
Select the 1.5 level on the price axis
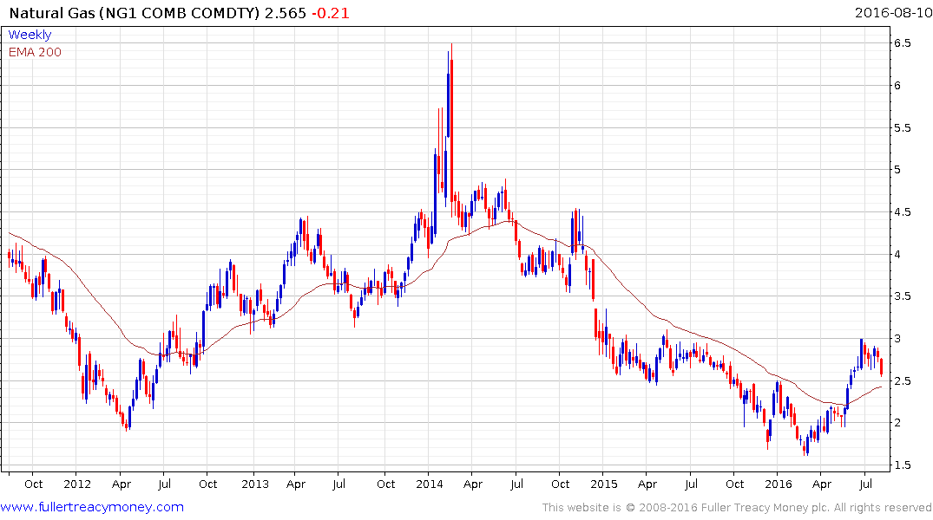point(901,465)
